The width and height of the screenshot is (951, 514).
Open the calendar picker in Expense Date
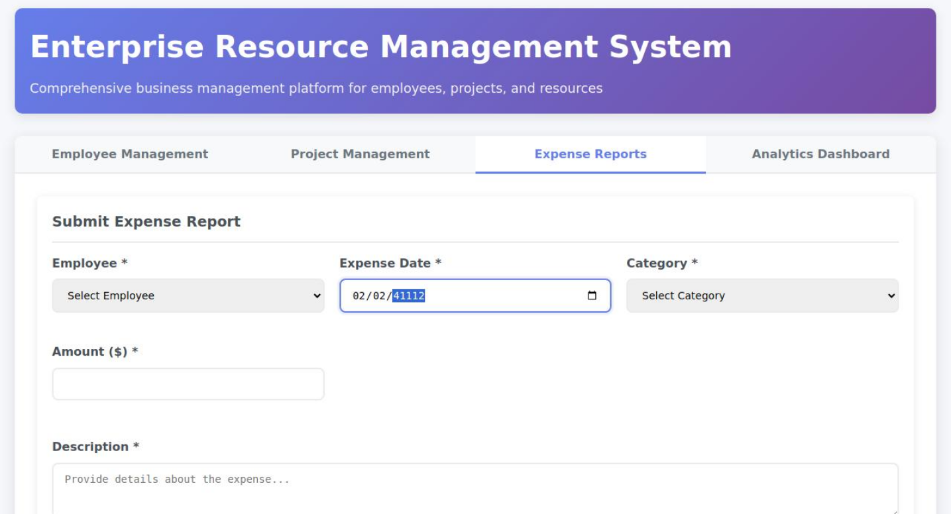point(592,296)
